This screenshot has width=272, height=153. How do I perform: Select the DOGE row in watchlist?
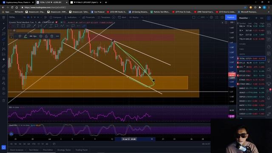(x=251, y=101)
